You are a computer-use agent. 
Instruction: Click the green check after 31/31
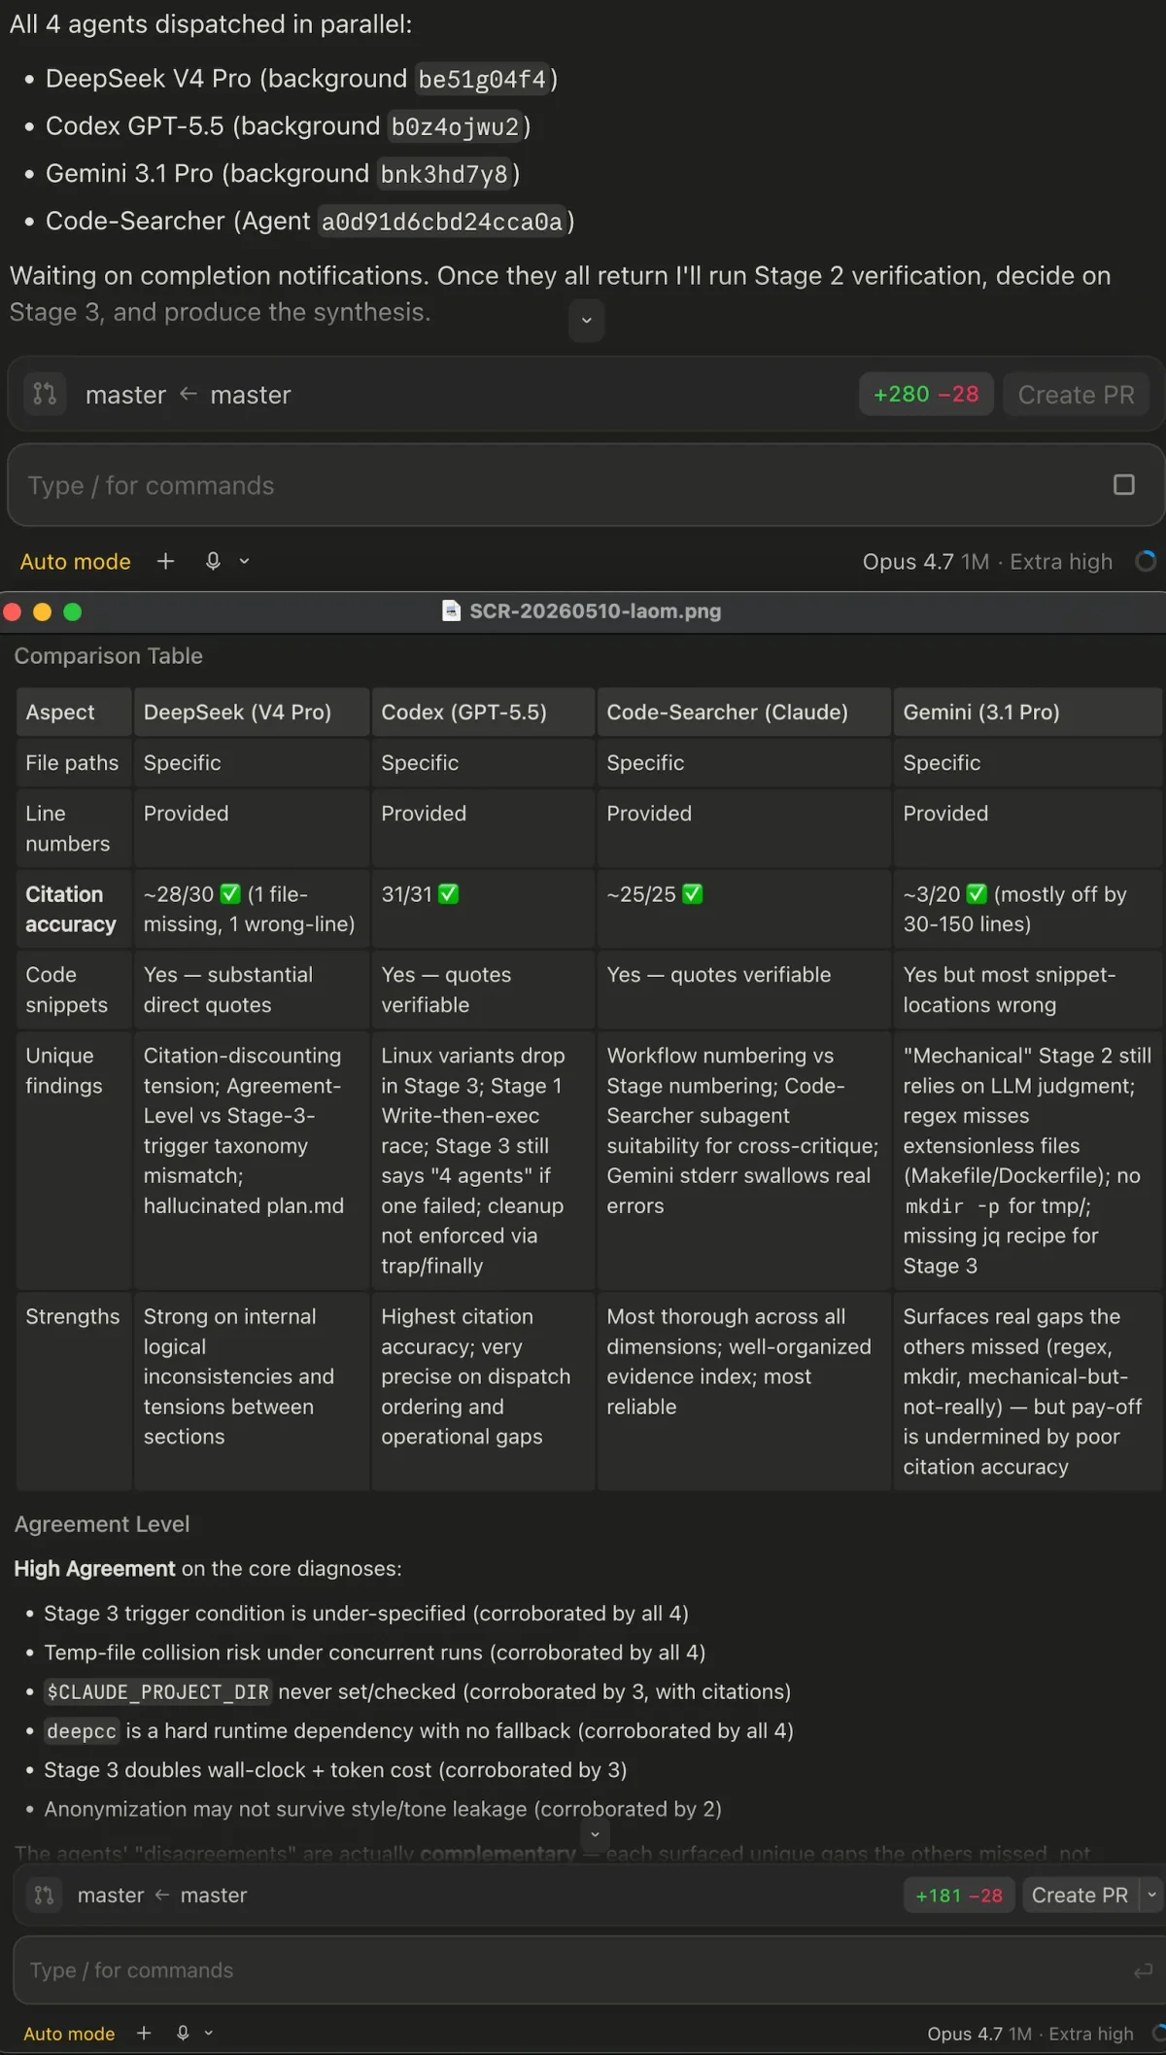[x=448, y=893]
